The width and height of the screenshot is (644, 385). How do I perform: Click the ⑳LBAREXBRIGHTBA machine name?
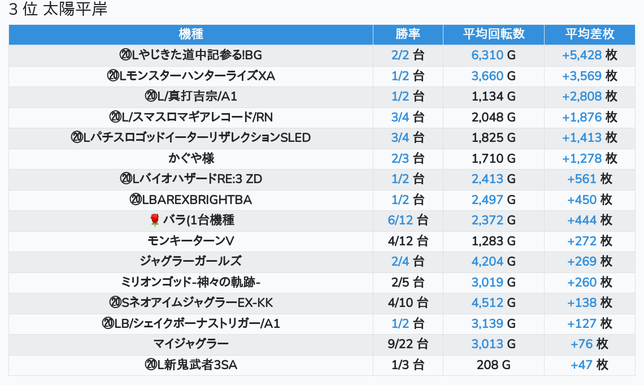point(190,200)
